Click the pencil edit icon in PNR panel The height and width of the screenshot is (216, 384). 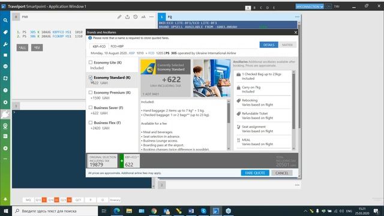click(x=119, y=17)
